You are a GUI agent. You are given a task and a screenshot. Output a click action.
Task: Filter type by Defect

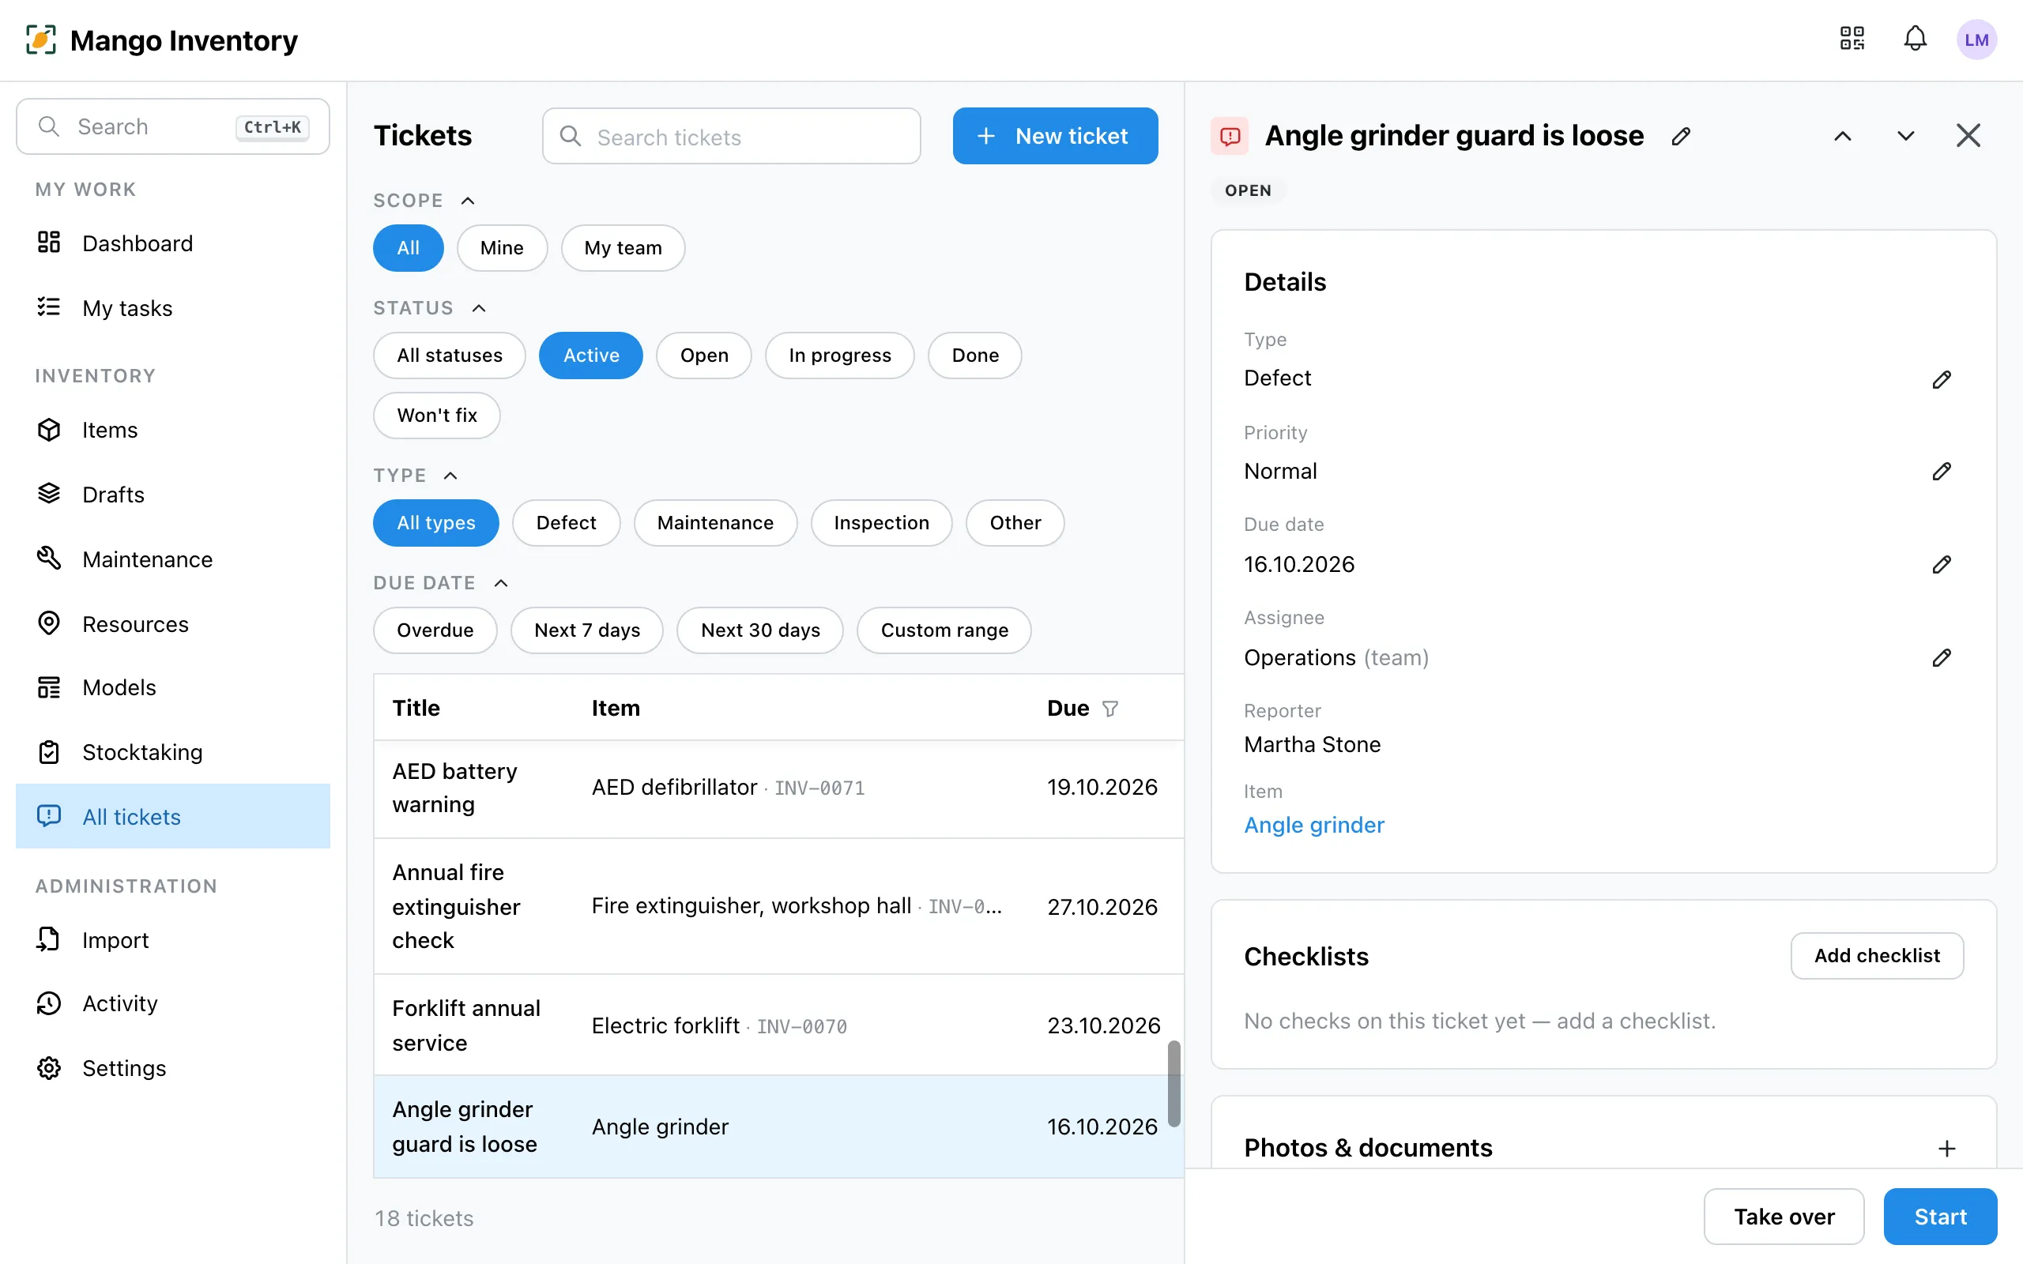coord(566,523)
